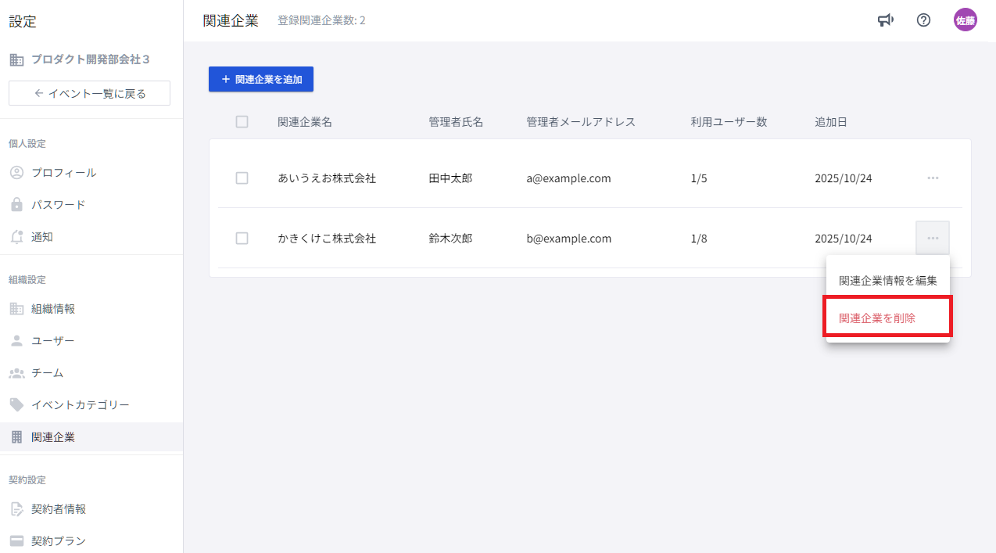The image size is (996, 553).
Task: Open 通知 notification settings
Action: pos(42,237)
